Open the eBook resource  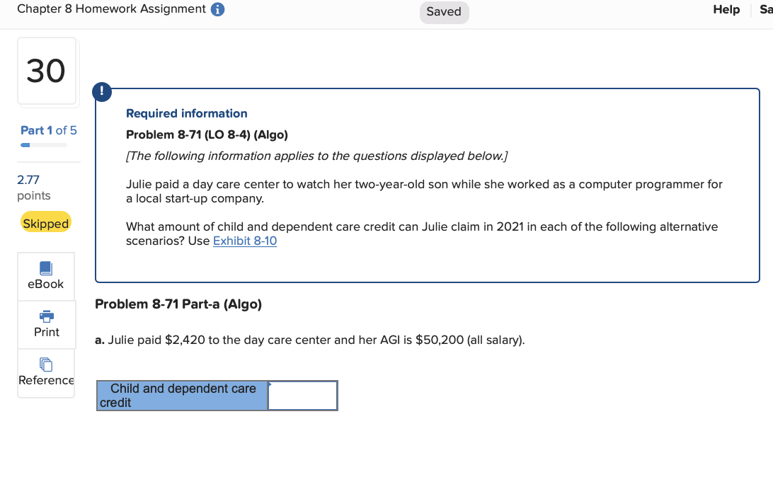[x=45, y=276]
